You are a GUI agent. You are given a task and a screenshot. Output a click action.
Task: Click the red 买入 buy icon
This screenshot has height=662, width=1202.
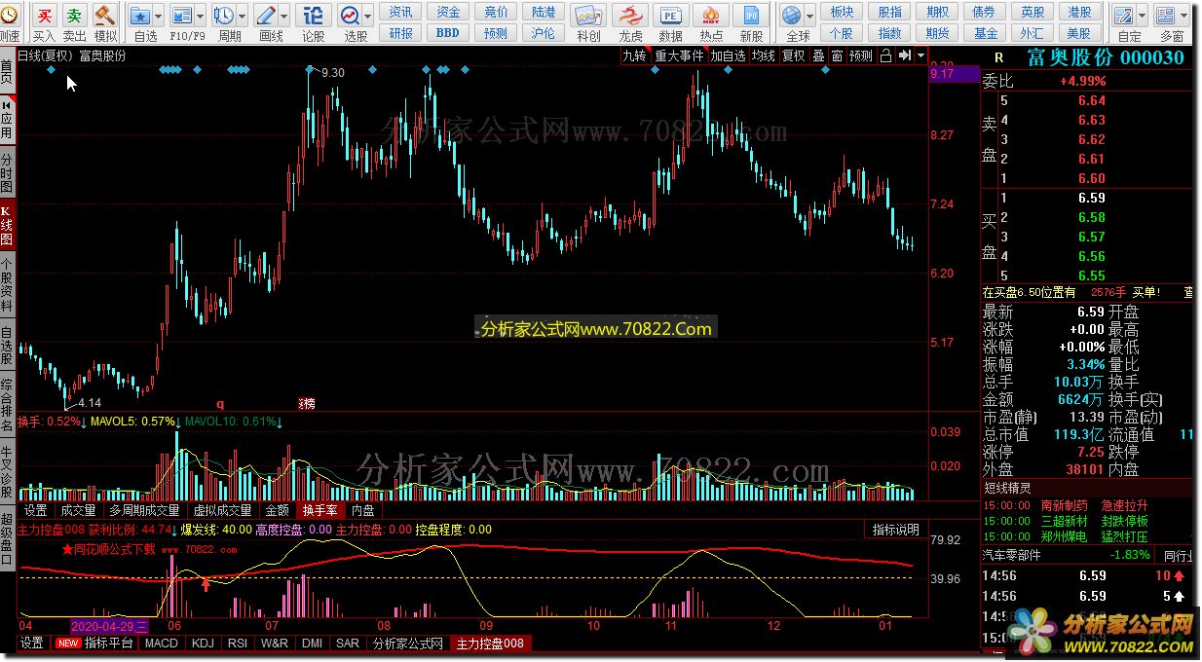click(44, 17)
